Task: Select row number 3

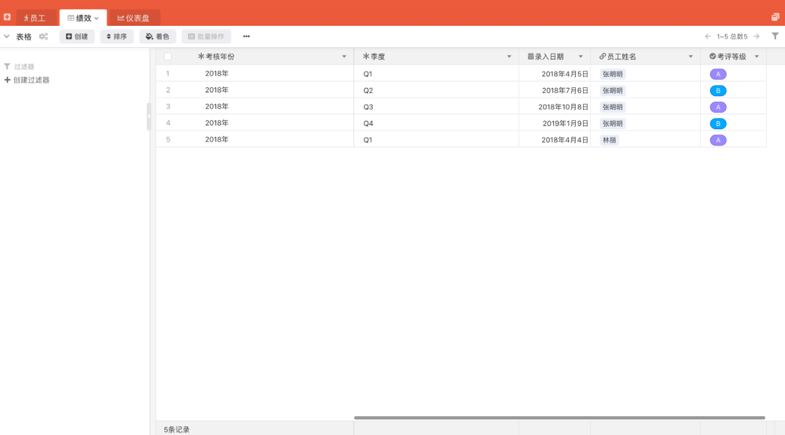Action: coord(168,107)
